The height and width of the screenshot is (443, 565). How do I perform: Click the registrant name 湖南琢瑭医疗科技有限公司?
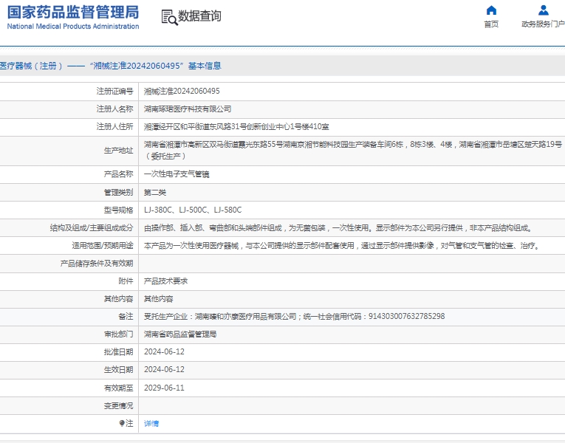point(188,109)
